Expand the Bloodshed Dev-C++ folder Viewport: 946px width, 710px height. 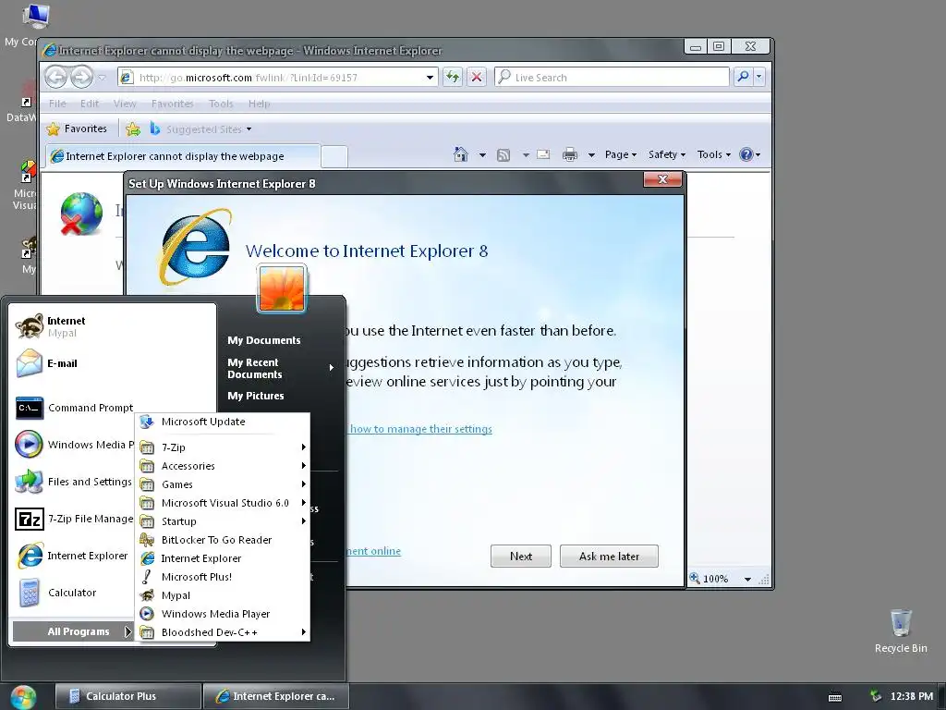(x=223, y=632)
